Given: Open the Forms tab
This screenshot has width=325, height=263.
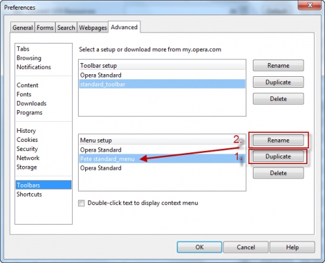Looking at the screenshot, I should click(x=45, y=28).
